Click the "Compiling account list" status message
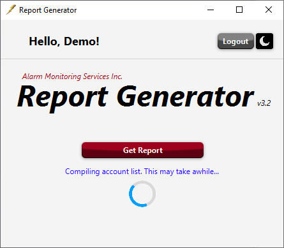 tap(142, 171)
